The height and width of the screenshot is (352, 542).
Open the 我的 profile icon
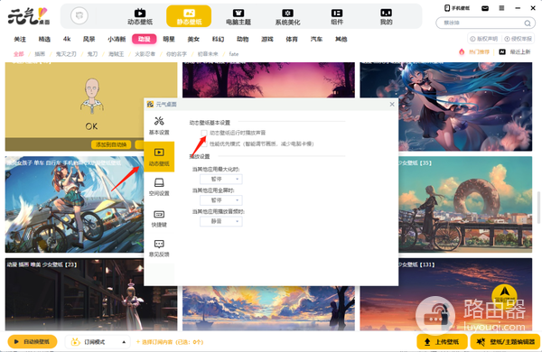[386, 16]
